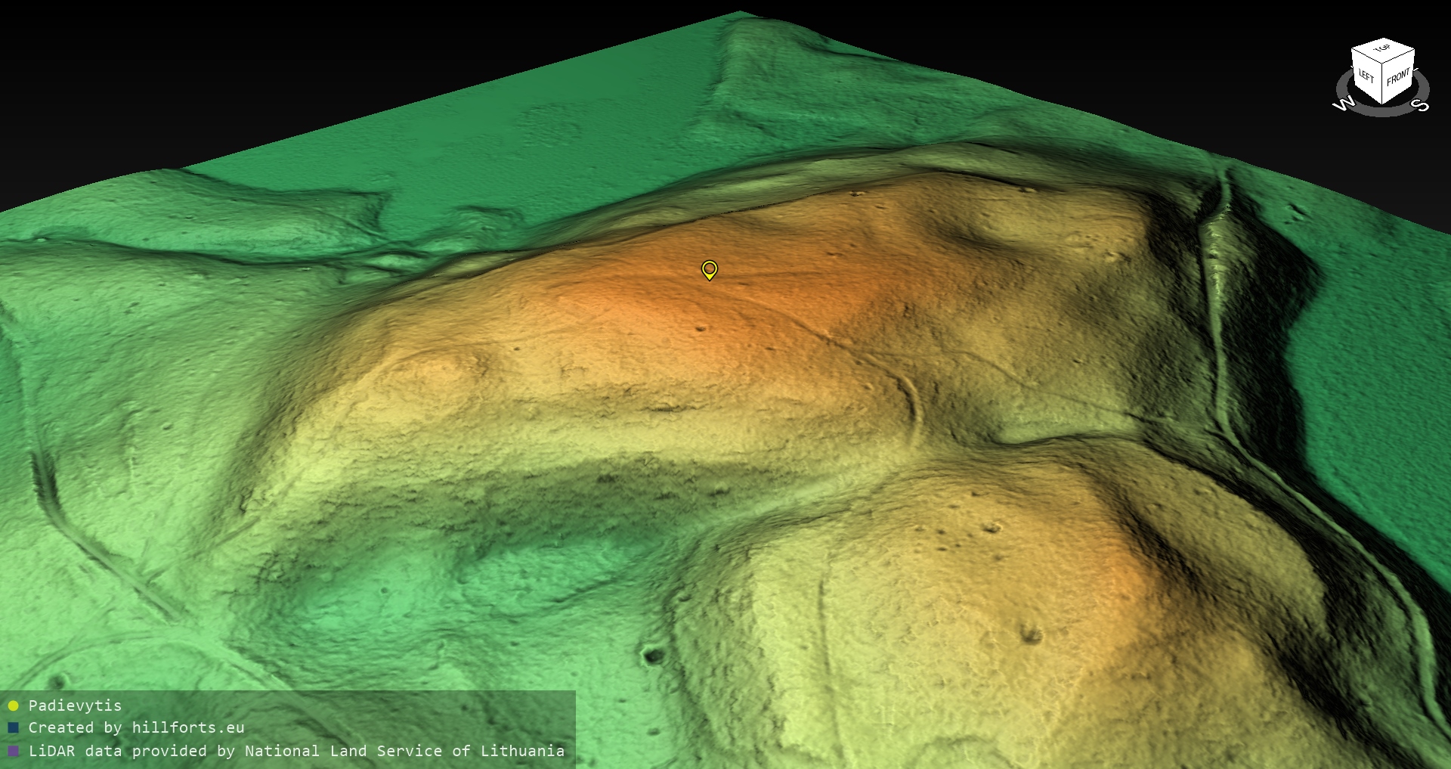Click the cube corner joining TOP, LEFT and FRONT
Image resolution: width=1451 pixels, height=769 pixels.
click(1382, 62)
